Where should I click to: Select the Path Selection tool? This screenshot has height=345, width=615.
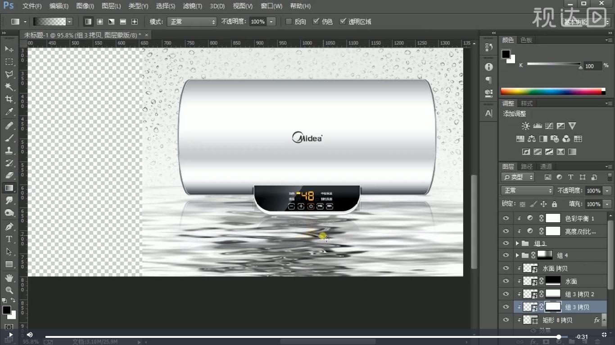[x=9, y=252]
